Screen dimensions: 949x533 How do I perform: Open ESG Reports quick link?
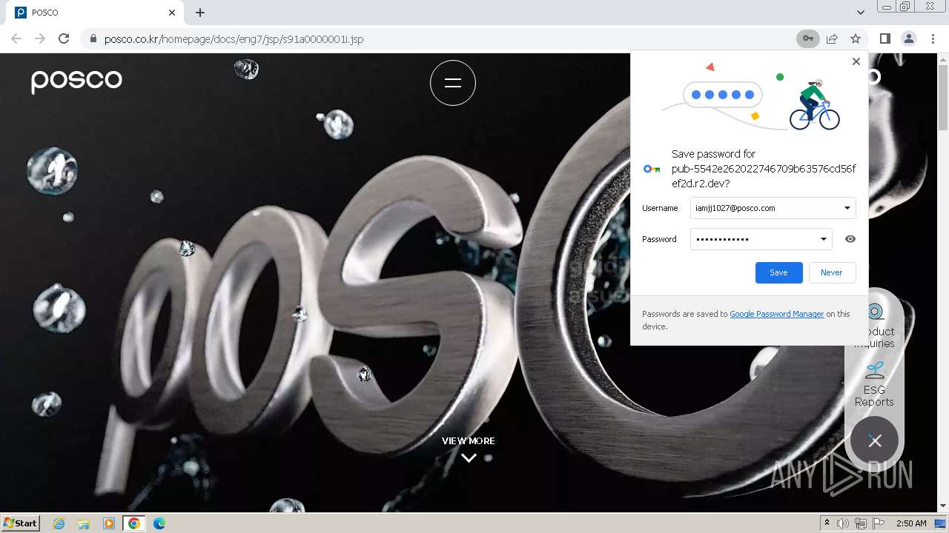coord(874,385)
